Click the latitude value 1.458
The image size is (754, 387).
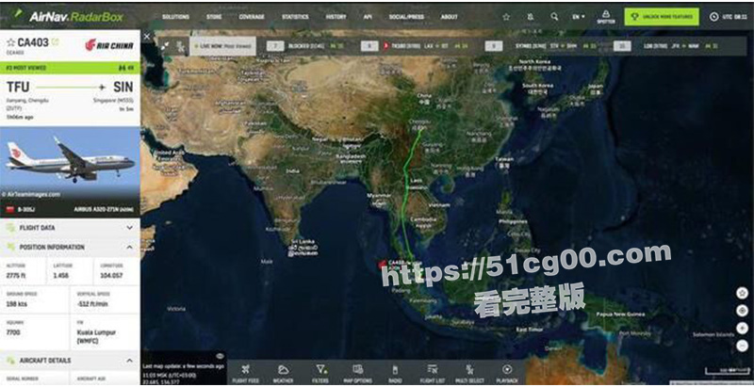(62, 276)
